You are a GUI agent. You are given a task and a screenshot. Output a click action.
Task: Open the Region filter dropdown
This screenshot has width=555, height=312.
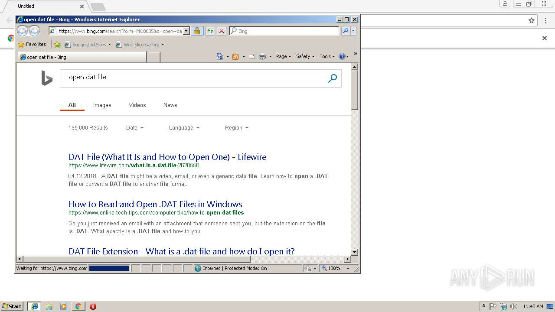pyautogui.click(x=237, y=128)
